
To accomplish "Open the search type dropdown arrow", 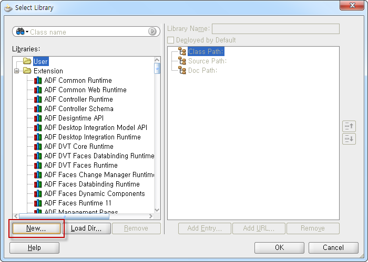I will pos(27,31).
